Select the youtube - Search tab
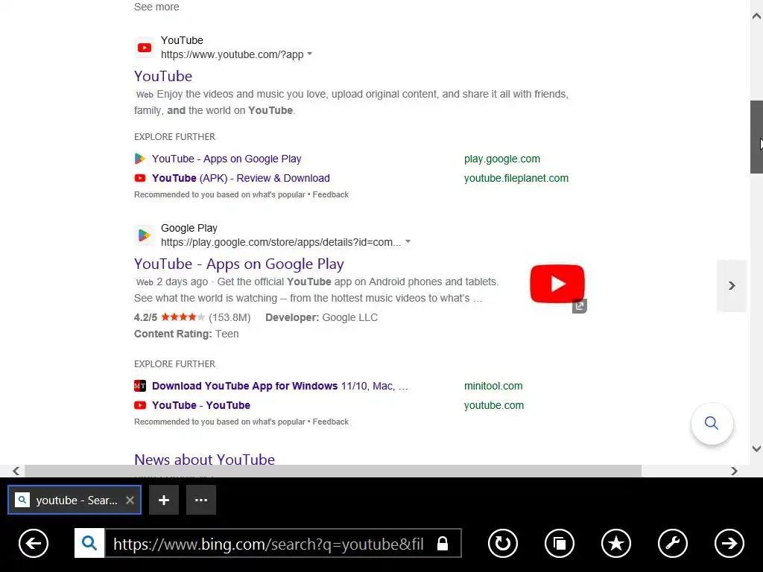The width and height of the screenshot is (763, 572). coord(75,500)
